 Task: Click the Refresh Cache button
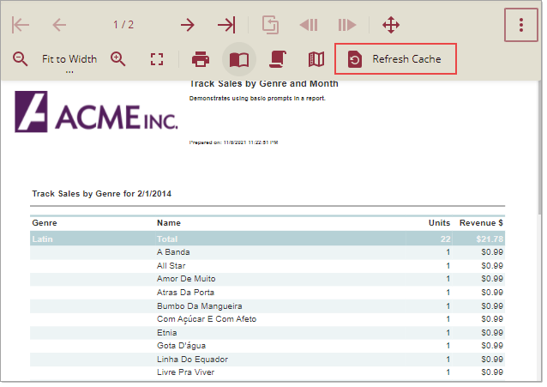pos(395,59)
